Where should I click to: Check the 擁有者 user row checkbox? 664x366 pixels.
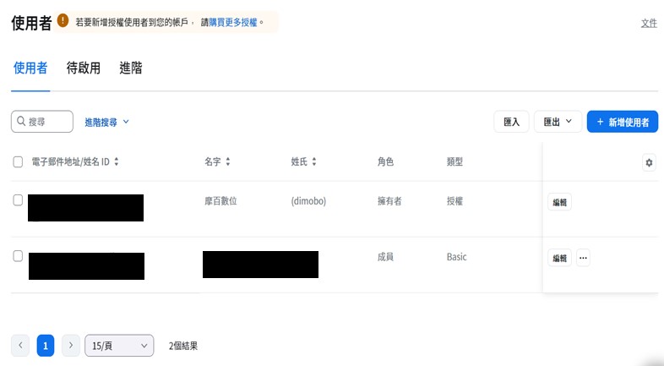[x=18, y=200]
